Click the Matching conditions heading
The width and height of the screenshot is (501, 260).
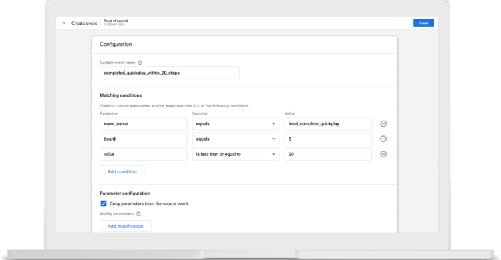pos(120,95)
